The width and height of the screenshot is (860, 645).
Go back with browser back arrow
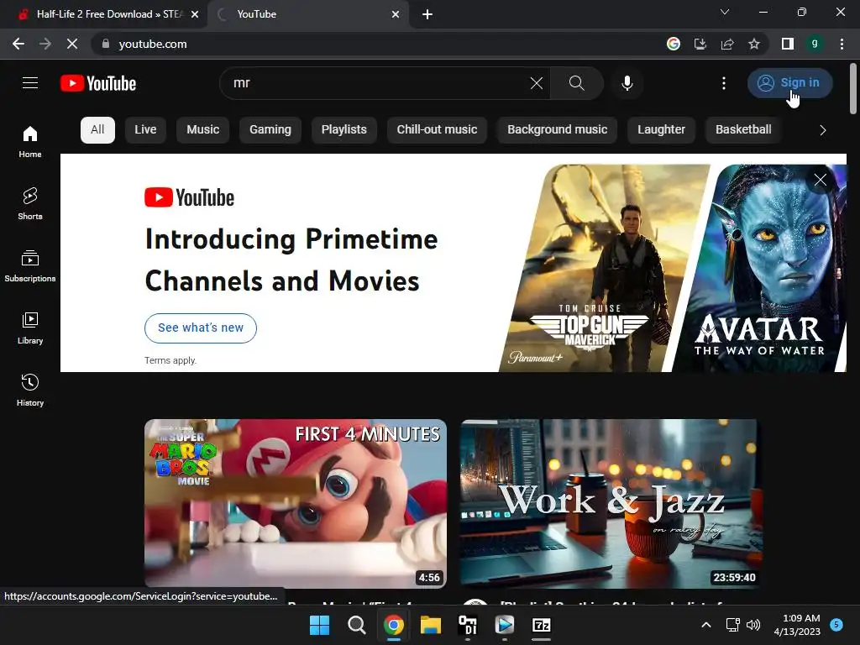pyautogui.click(x=18, y=44)
